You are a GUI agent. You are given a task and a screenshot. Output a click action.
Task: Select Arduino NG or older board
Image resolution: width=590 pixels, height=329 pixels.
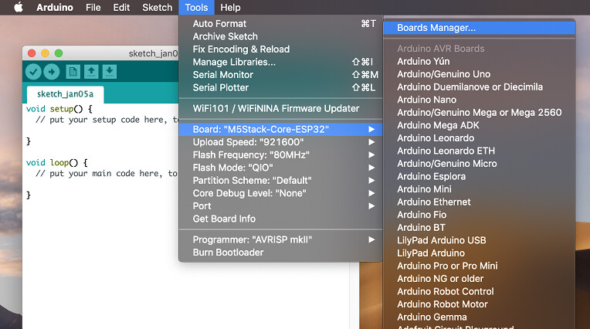pos(479,279)
